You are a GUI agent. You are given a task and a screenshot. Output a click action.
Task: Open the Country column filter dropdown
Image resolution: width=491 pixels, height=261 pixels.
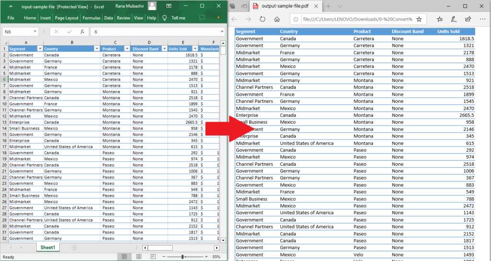pos(96,49)
